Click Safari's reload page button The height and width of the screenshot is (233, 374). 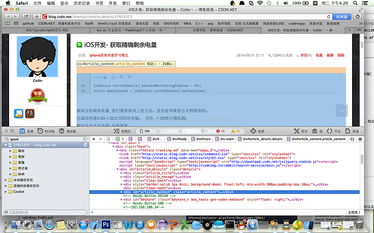click(329, 17)
